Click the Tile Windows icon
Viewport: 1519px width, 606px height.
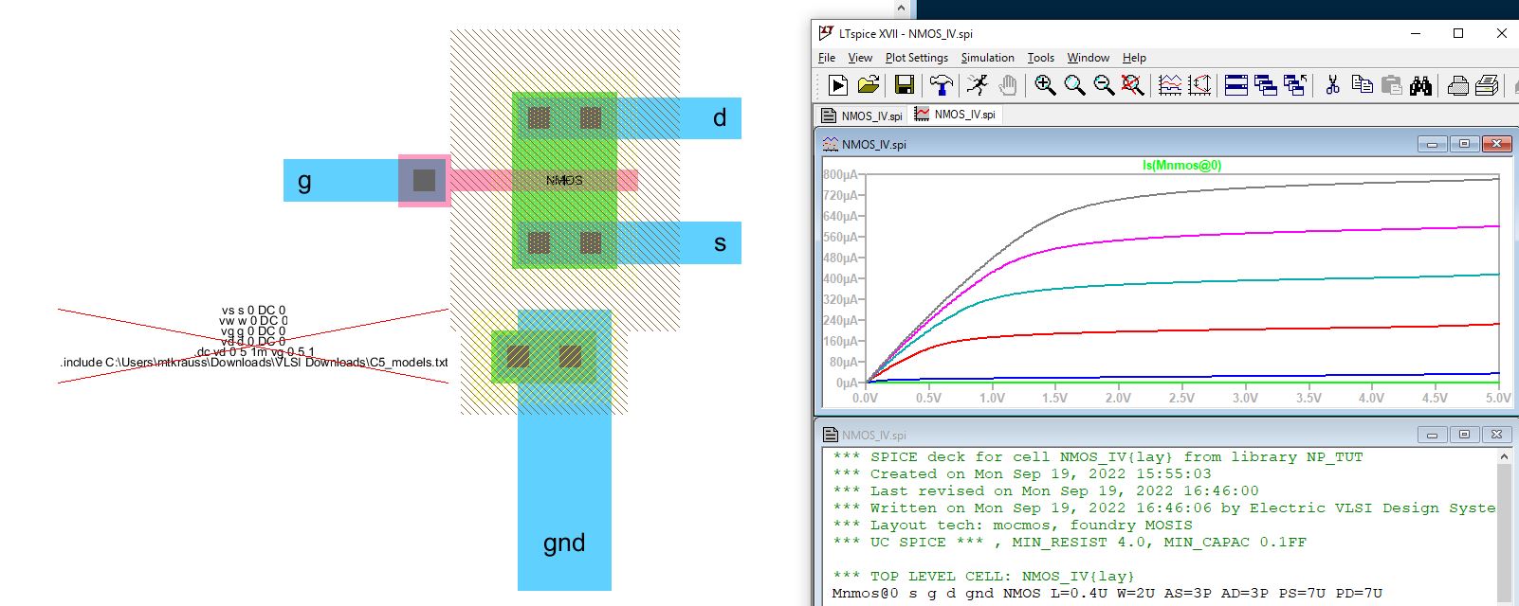[1235, 85]
